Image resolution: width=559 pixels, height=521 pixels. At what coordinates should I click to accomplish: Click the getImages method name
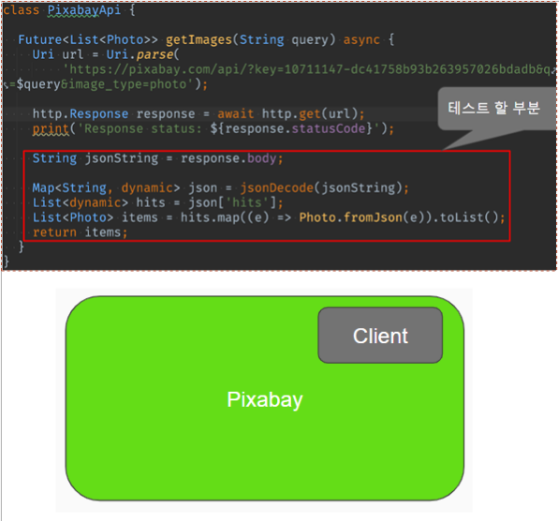pos(199,39)
